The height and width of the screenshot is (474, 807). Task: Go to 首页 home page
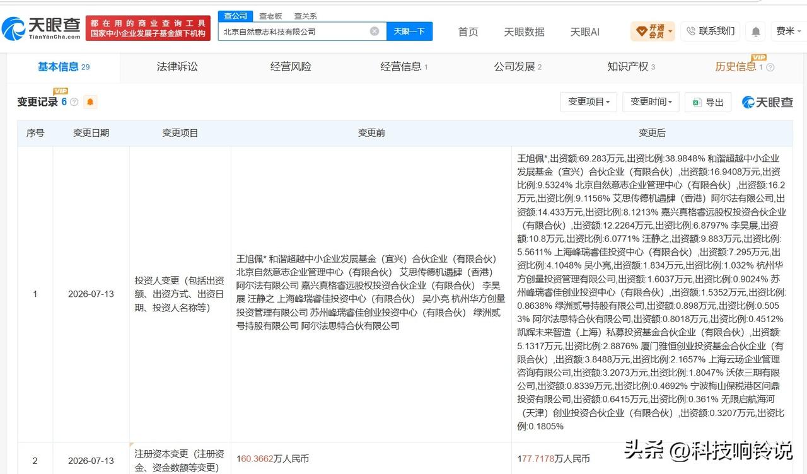(468, 32)
